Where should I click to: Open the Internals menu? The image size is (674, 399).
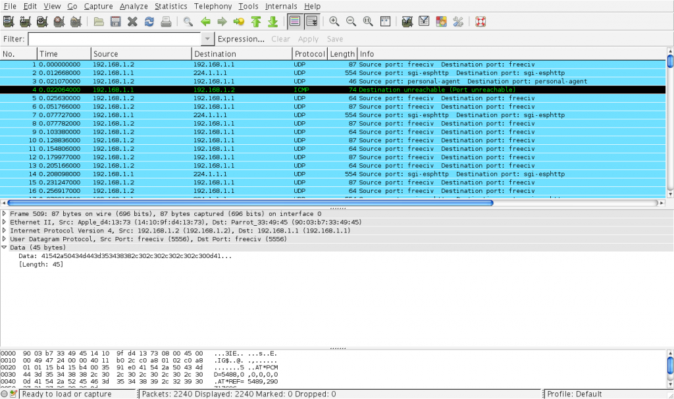click(x=281, y=7)
